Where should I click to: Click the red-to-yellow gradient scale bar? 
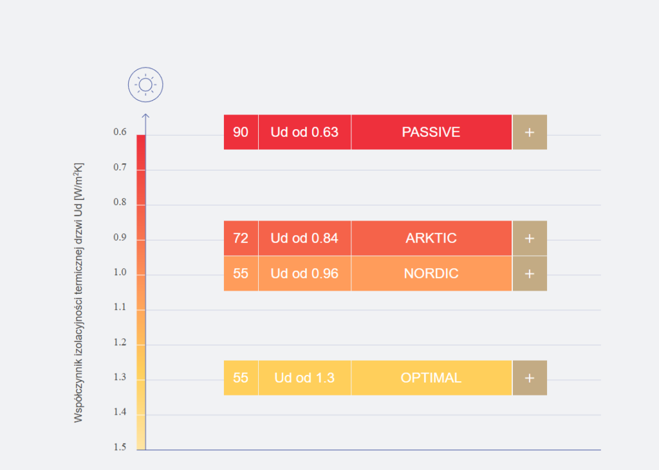pos(141,293)
